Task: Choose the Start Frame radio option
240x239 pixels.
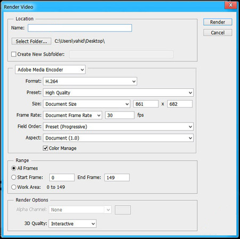Action: tap(14, 178)
